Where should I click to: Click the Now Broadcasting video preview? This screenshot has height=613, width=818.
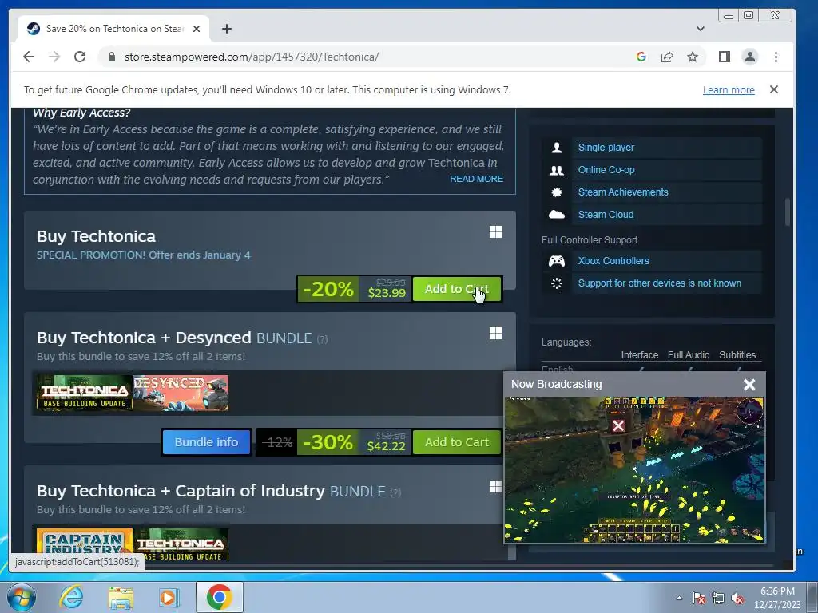[x=634, y=469]
